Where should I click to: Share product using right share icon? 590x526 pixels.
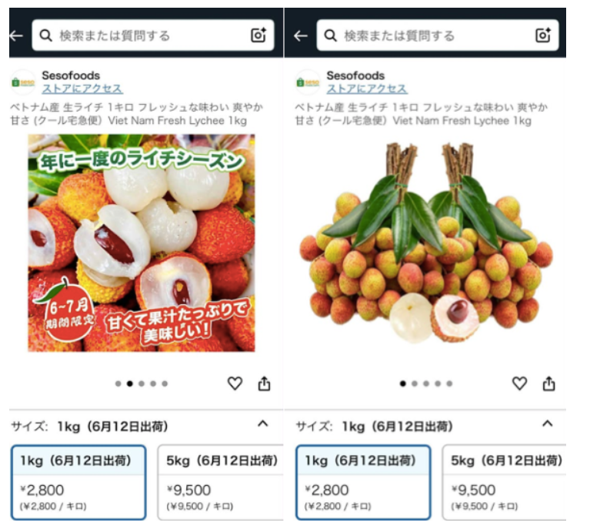tap(548, 384)
